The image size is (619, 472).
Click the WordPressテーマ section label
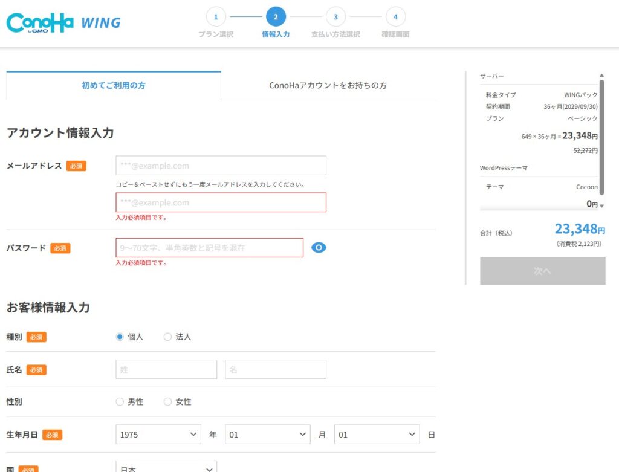[x=504, y=168]
